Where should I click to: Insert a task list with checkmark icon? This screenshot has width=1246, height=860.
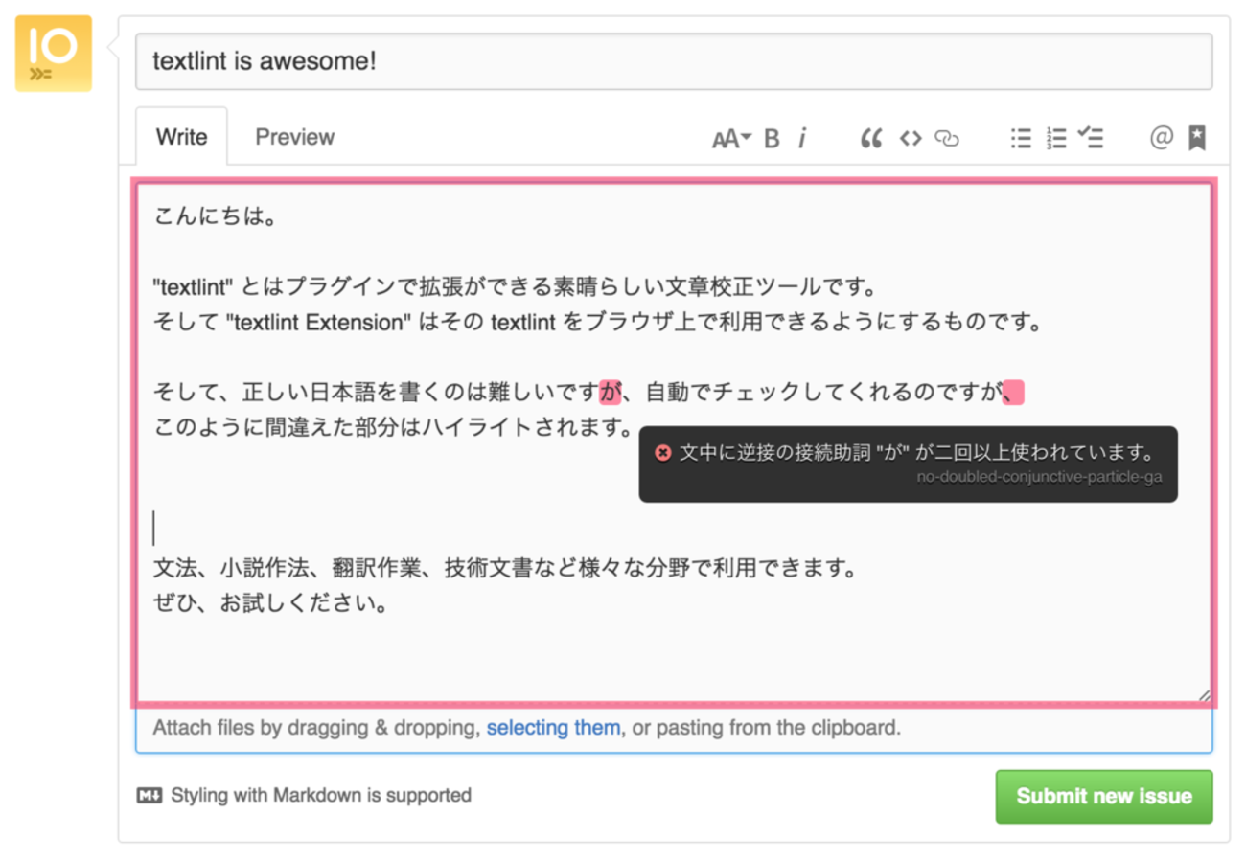click(x=1091, y=139)
